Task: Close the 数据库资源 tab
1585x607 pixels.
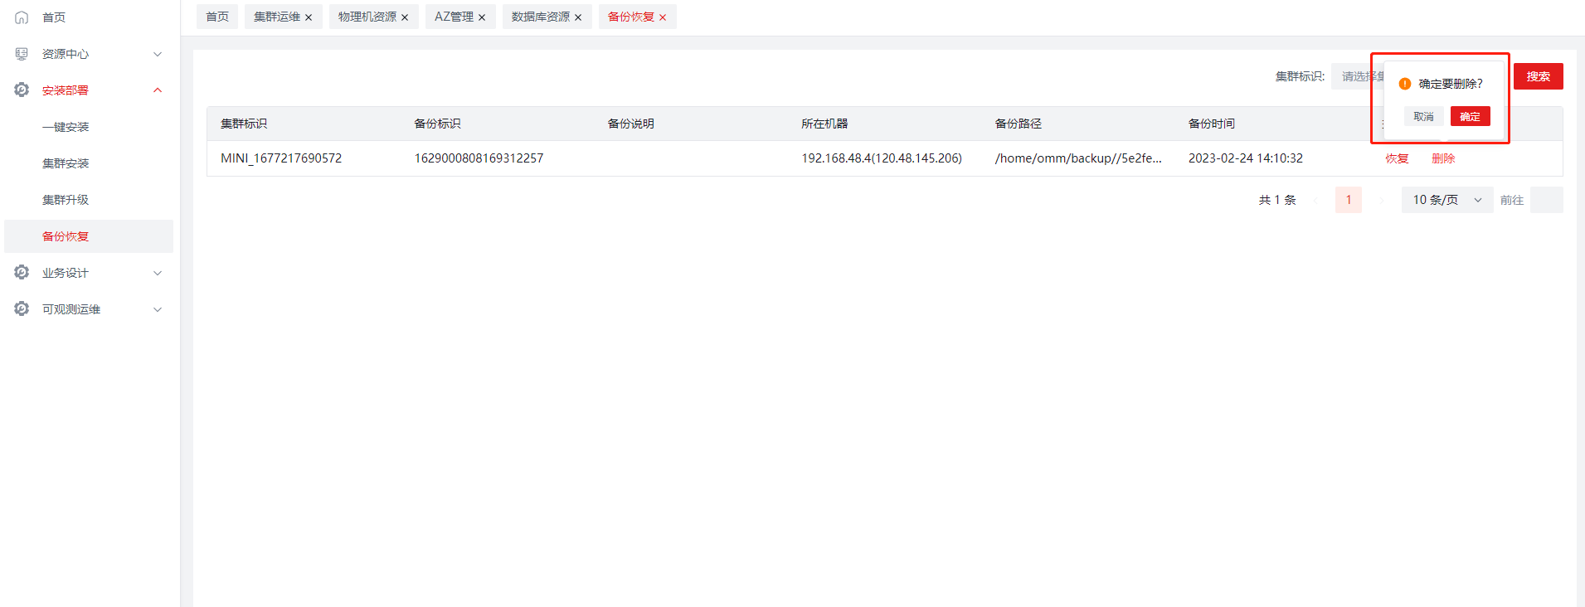Action: click(578, 17)
